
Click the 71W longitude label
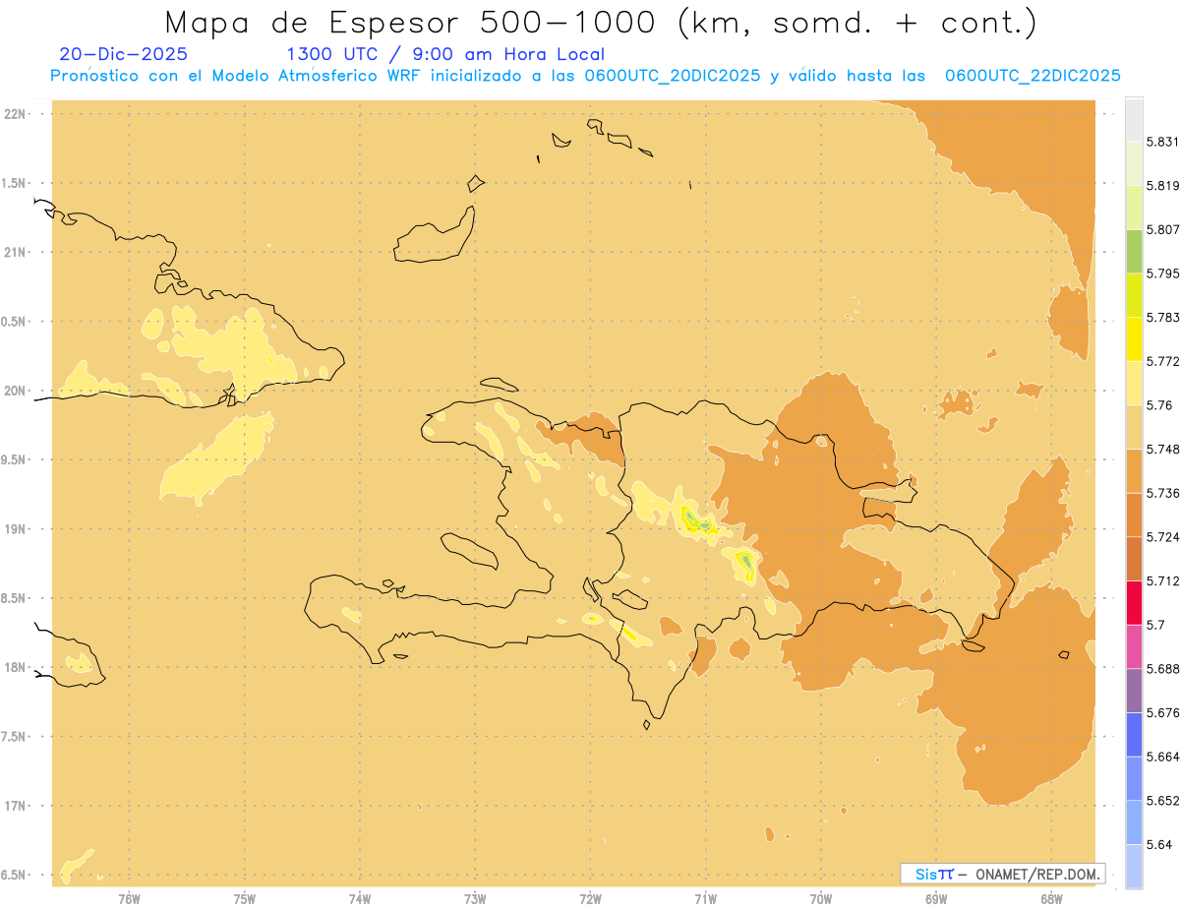[705, 897]
